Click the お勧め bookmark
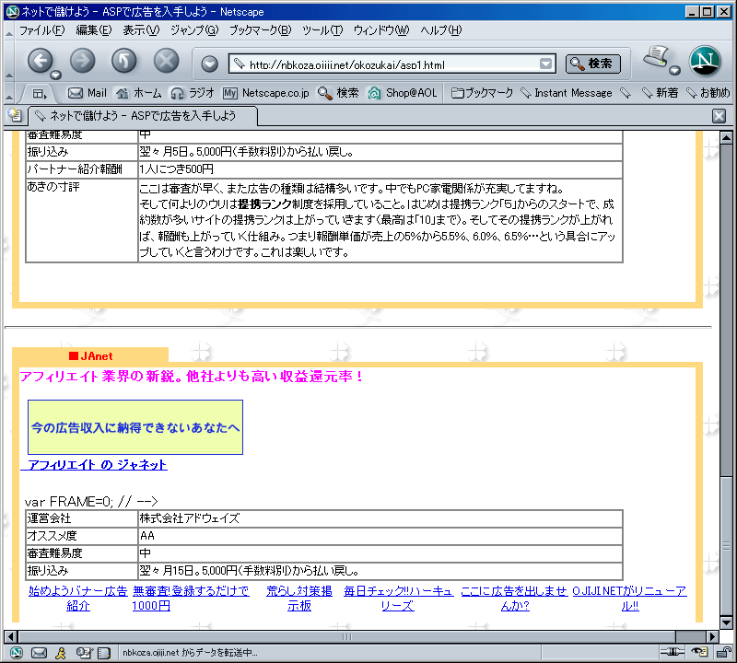The height and width of the screenshot is (663, 737). (x=708, y=93)
